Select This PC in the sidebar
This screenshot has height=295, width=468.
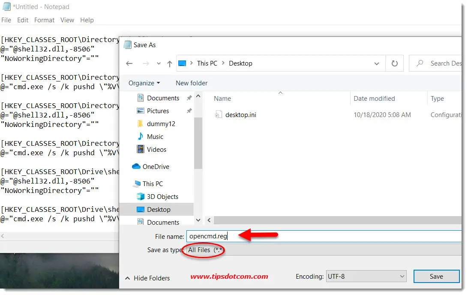tap(153, 184)
